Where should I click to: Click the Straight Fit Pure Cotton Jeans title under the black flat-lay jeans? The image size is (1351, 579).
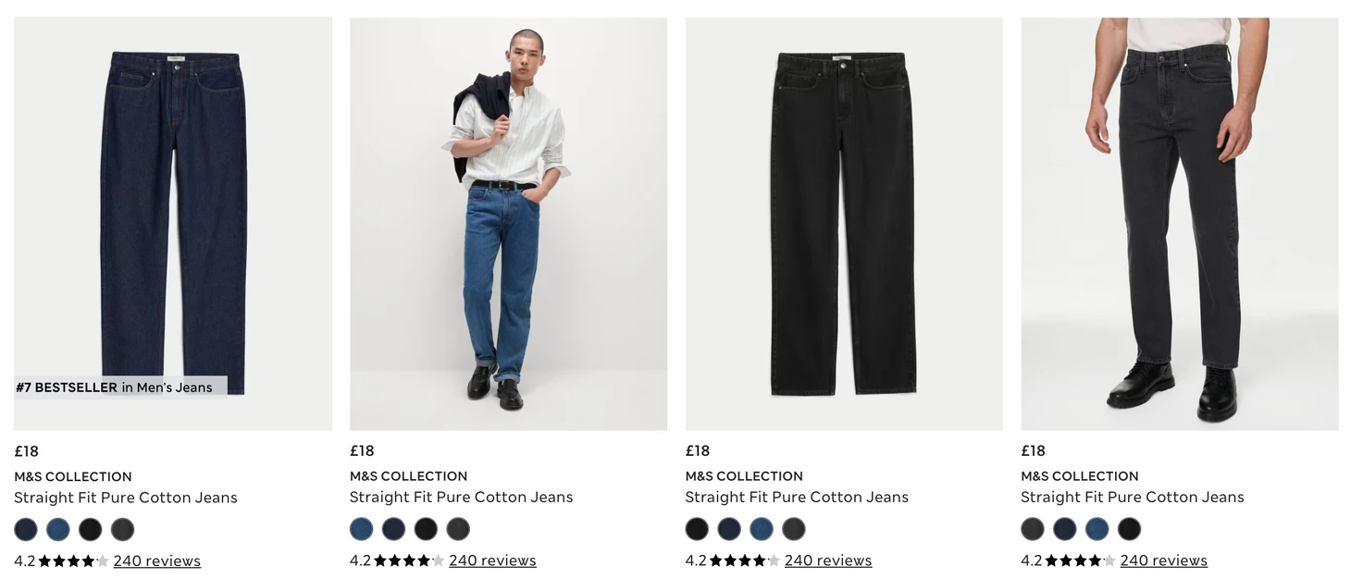(x=797, y=498)
